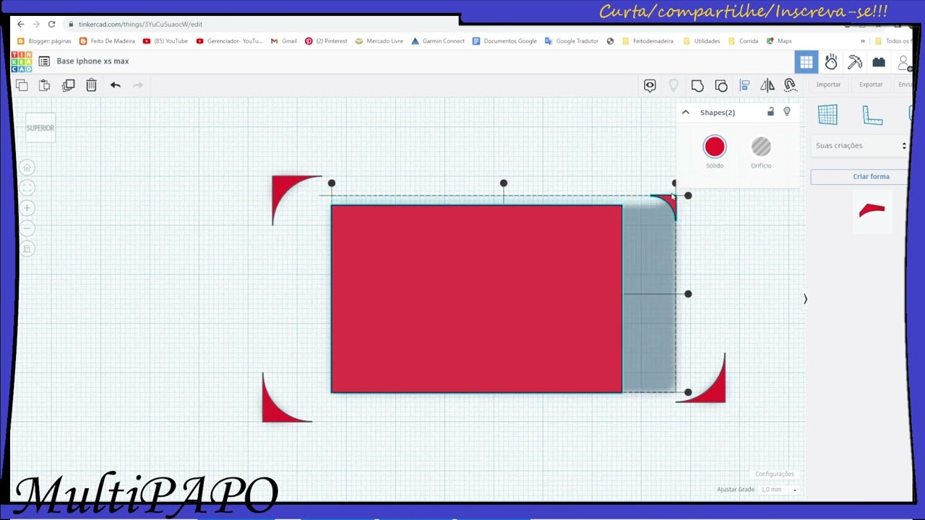
Task: Switch to 3D design grid view
Action: 806,63
